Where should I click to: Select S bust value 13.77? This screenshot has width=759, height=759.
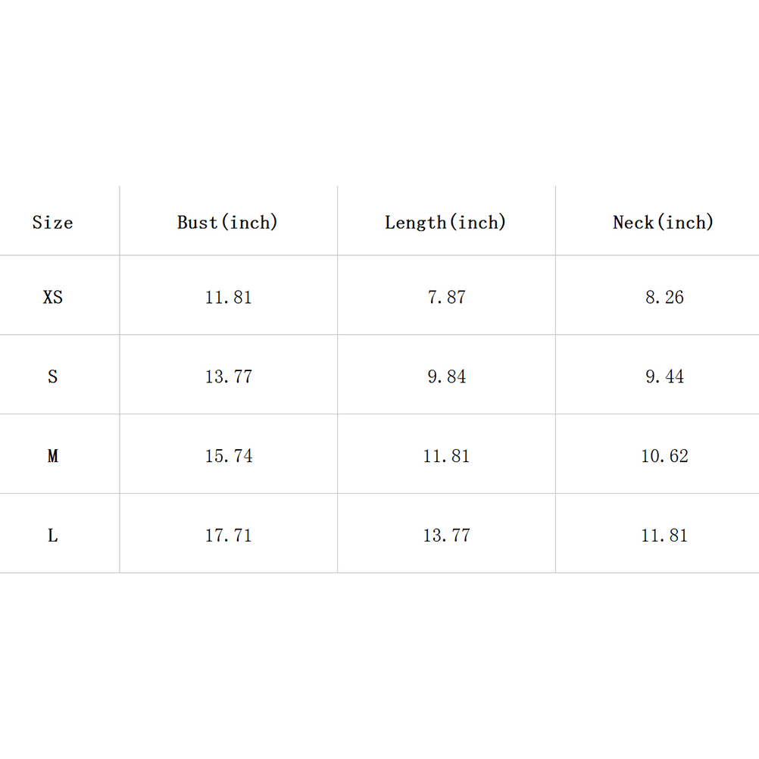[x=228, y=376]
